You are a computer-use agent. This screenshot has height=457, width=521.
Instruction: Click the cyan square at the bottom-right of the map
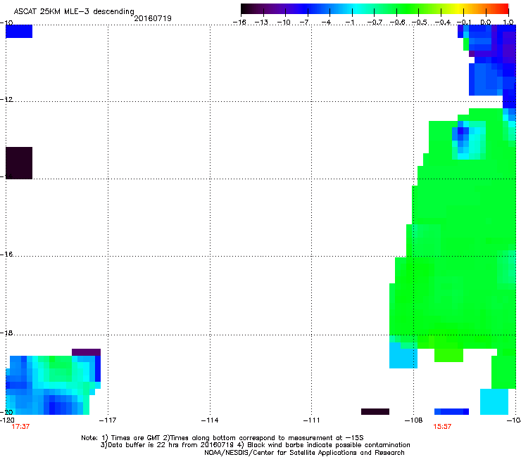[494, 401]
